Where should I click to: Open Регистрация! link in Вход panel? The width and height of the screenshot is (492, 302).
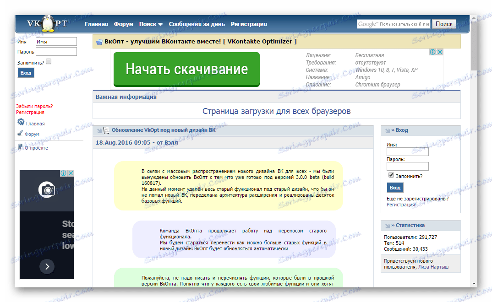click(401, 205)
